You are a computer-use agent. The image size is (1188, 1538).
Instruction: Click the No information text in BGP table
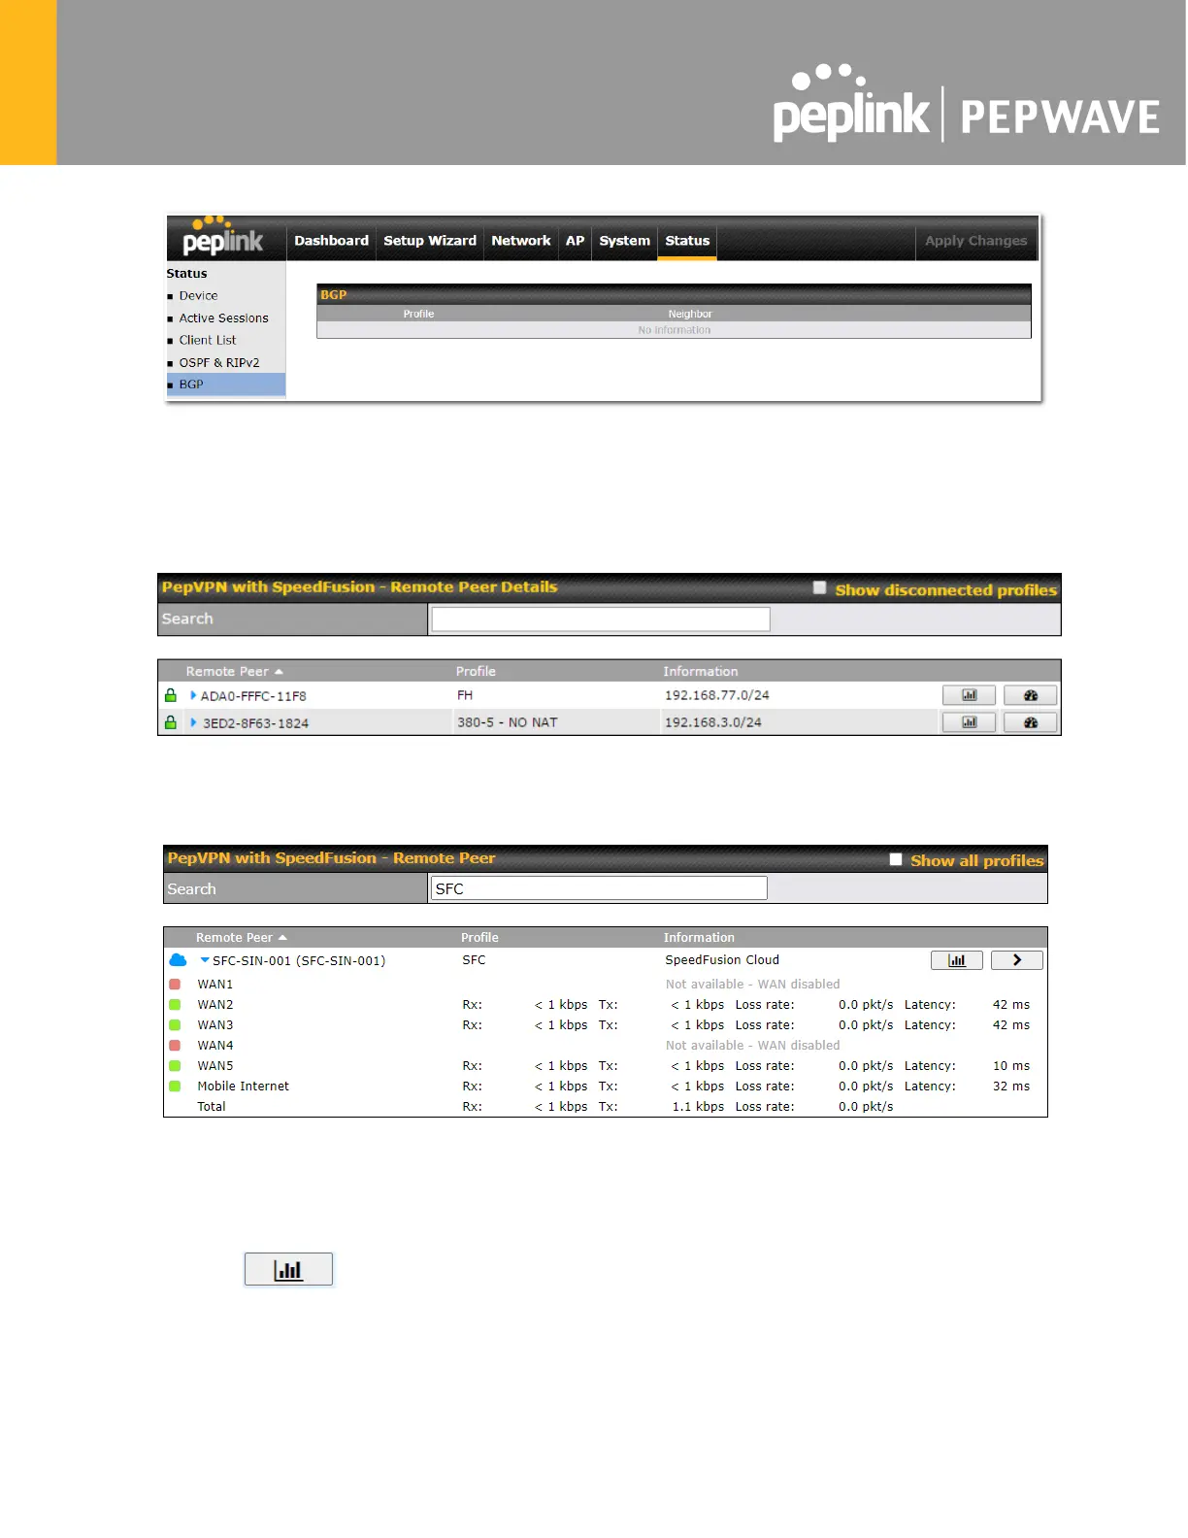675,330
